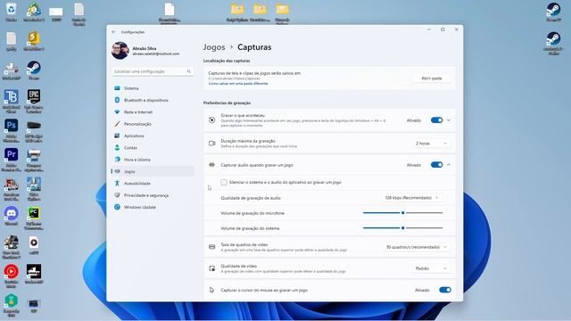Open the Recycle Bin desktop icon
Image resolution: width=571 pixels, height=321 pixels.
click(x=12, y=12)
